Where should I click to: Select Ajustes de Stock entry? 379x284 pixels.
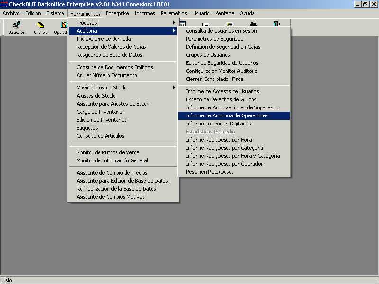coord(123,96)
